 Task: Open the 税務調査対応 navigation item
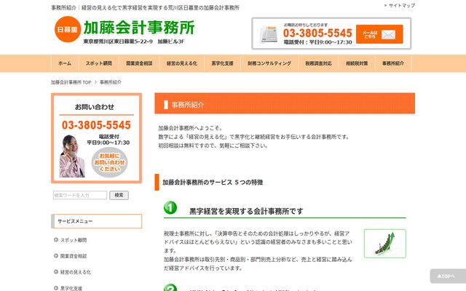click(318, 63)
